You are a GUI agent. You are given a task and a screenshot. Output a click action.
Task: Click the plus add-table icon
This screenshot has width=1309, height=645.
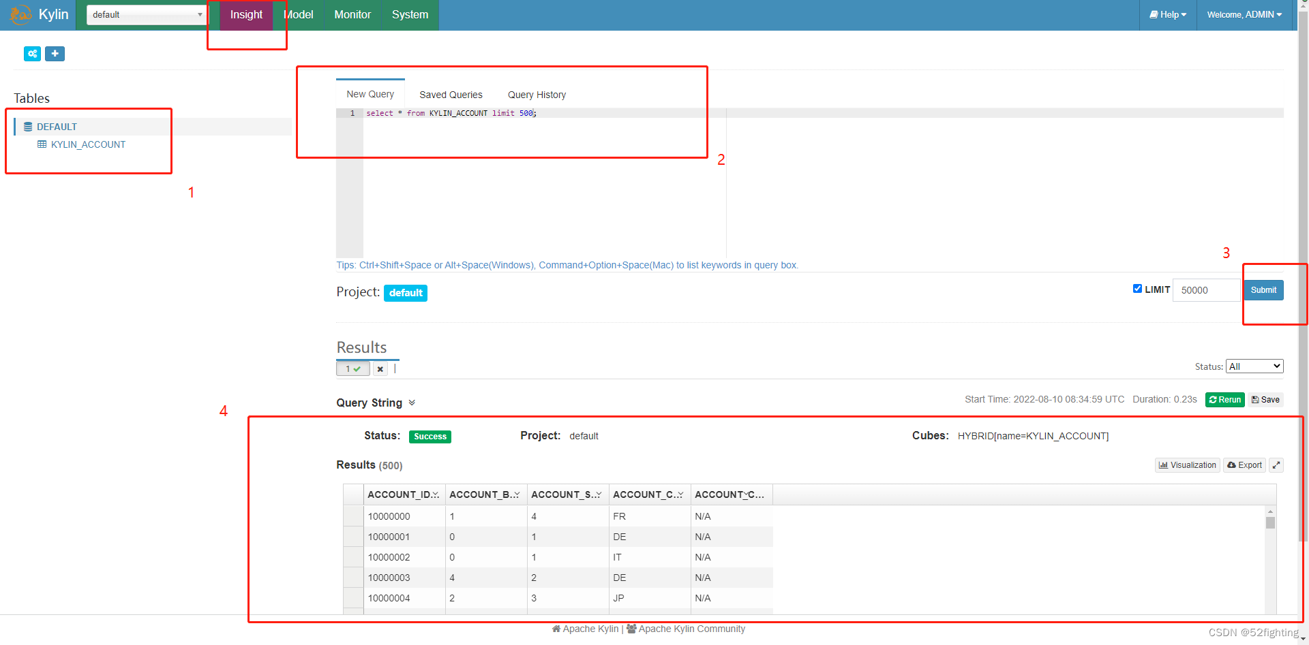55,54
